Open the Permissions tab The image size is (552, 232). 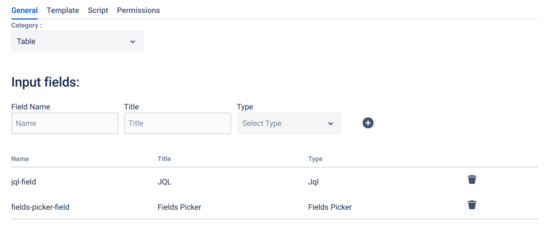pyautogui.click(x=138, y=10)
